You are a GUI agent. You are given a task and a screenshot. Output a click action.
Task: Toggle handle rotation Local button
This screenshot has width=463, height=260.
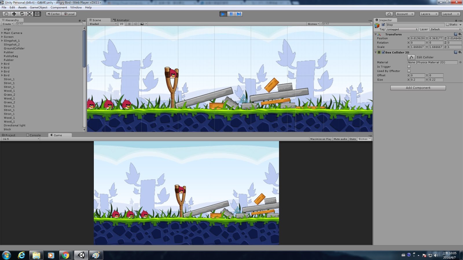[x=69, y=14]
